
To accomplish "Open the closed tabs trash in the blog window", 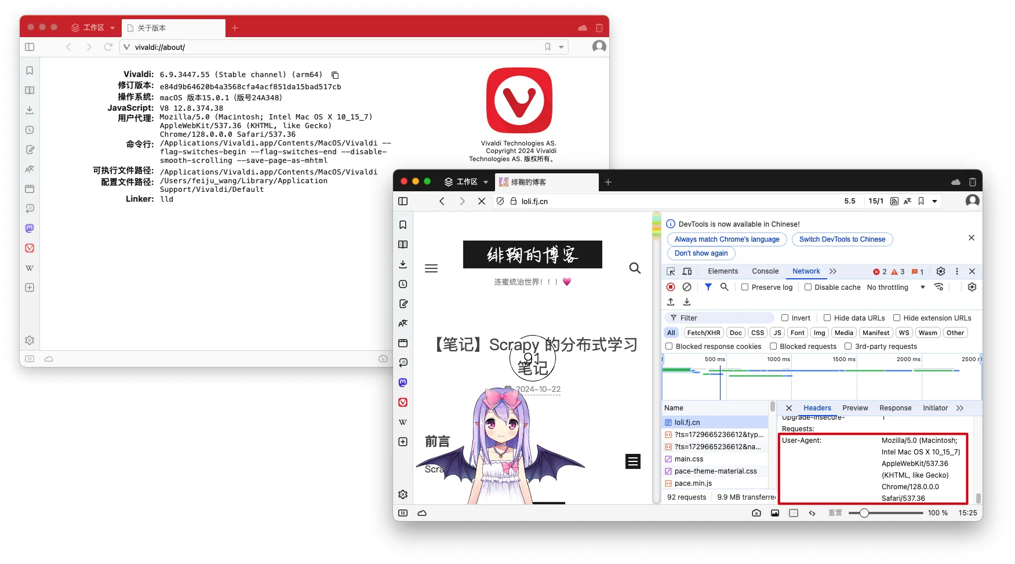I will click(973, 182).
